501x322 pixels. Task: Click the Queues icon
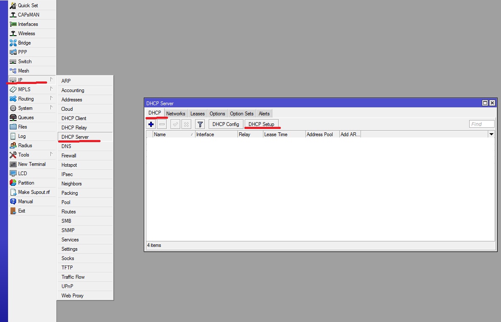tap(13, 117)
